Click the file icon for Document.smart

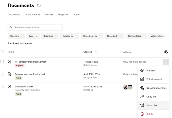point(9,87)
